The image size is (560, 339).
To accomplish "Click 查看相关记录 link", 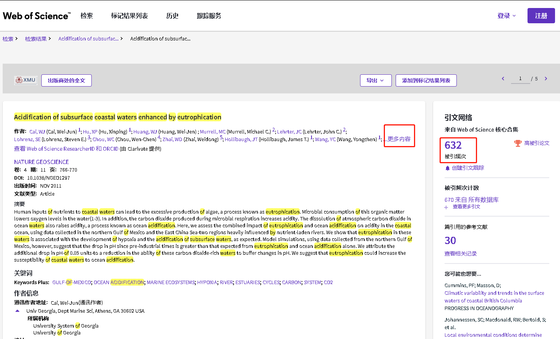I will pos(461,254).
